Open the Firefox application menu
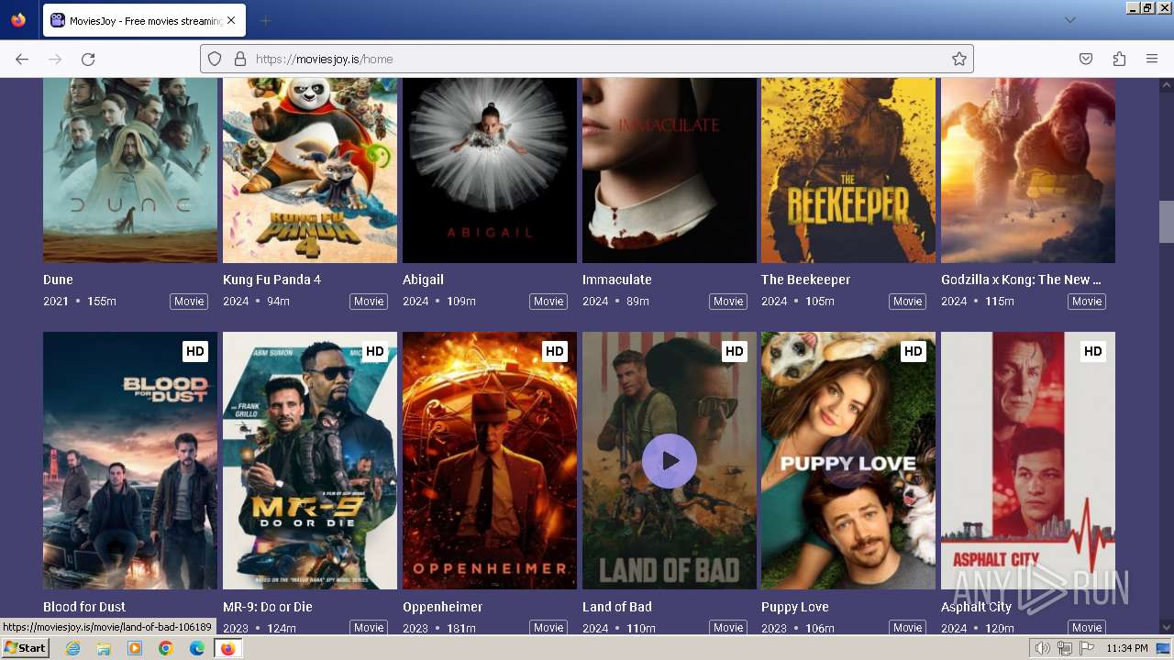This screenshot has height=660, width=1174. 1152,59
